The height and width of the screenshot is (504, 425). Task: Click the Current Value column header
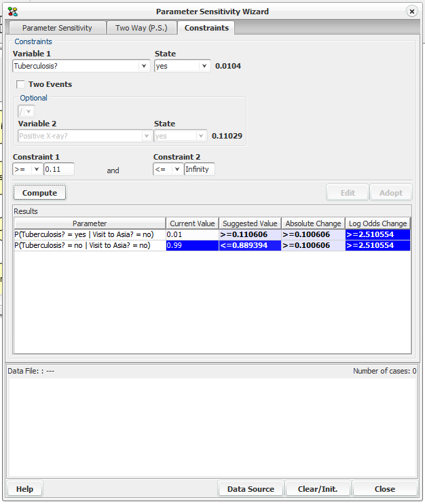coord(192,223)
